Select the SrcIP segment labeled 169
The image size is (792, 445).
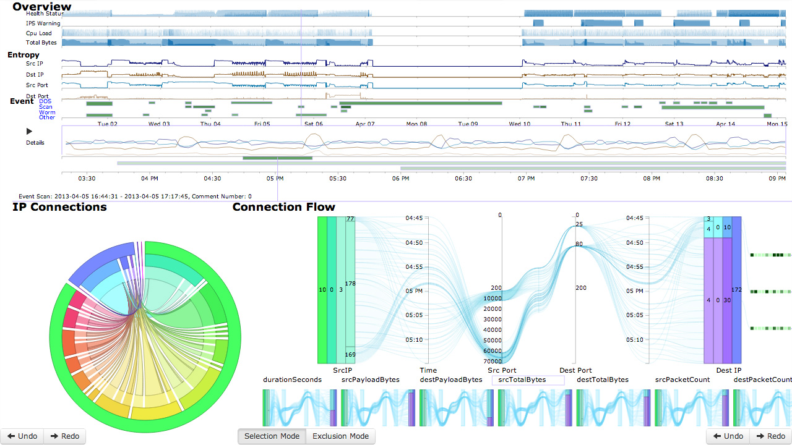[x=351, y=355]
